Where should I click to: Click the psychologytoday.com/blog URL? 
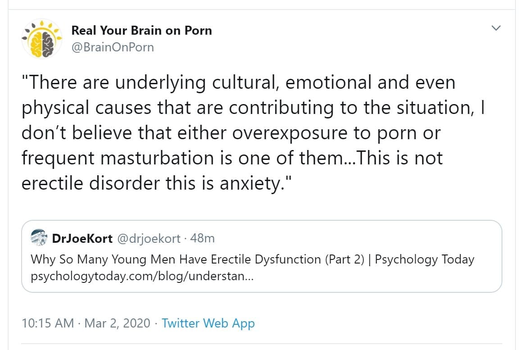pos(142,276)
